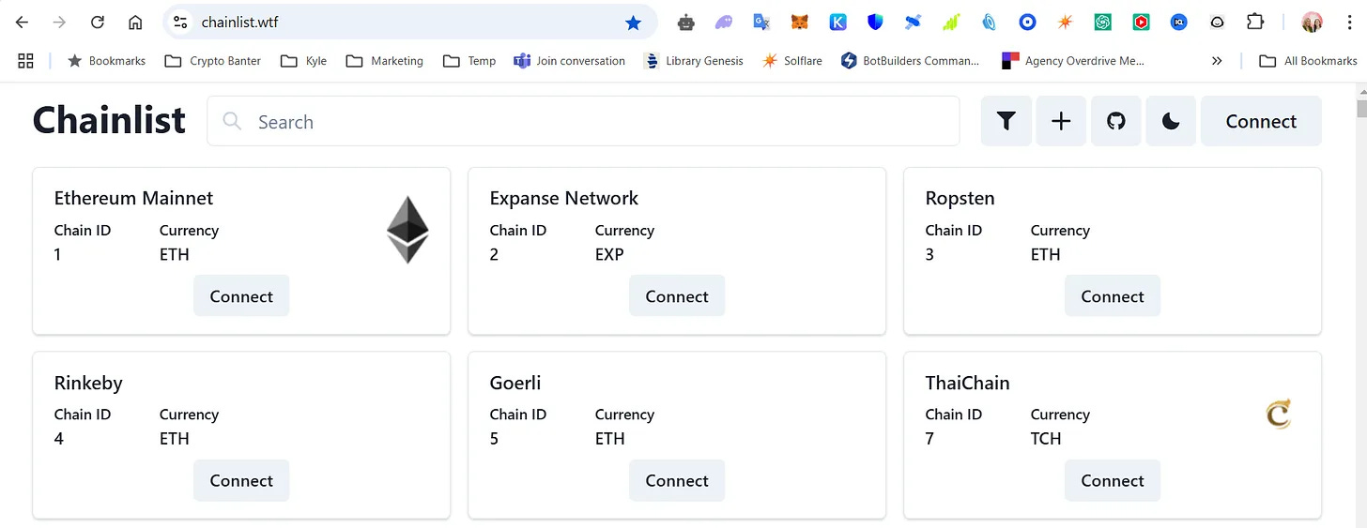Click the ThaiChain title text
Screen dimensions: 1367x528
[967, 383]
